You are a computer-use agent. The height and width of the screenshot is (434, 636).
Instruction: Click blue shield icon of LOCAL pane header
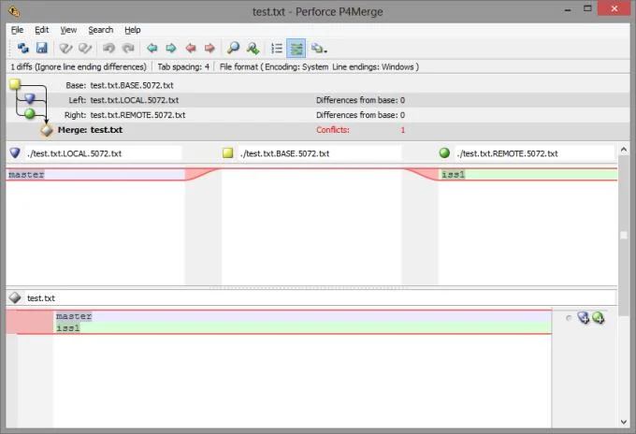click(15, 152)
